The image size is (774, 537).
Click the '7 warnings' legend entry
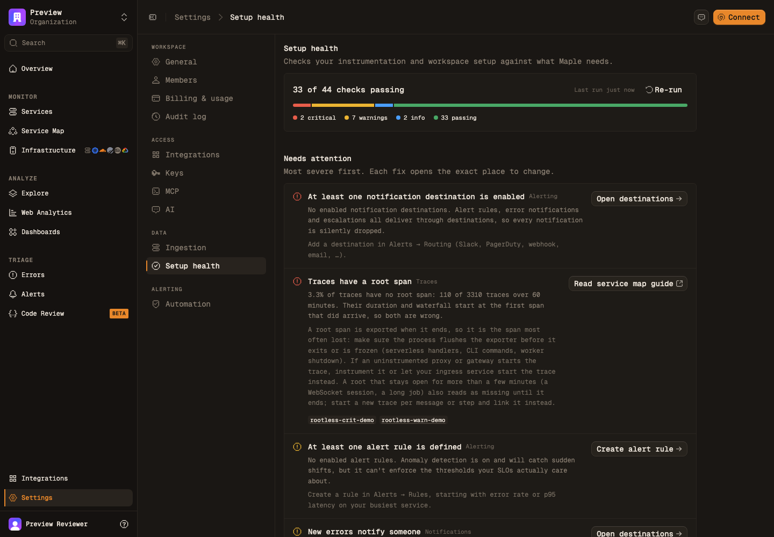click(x=366, y=118)
